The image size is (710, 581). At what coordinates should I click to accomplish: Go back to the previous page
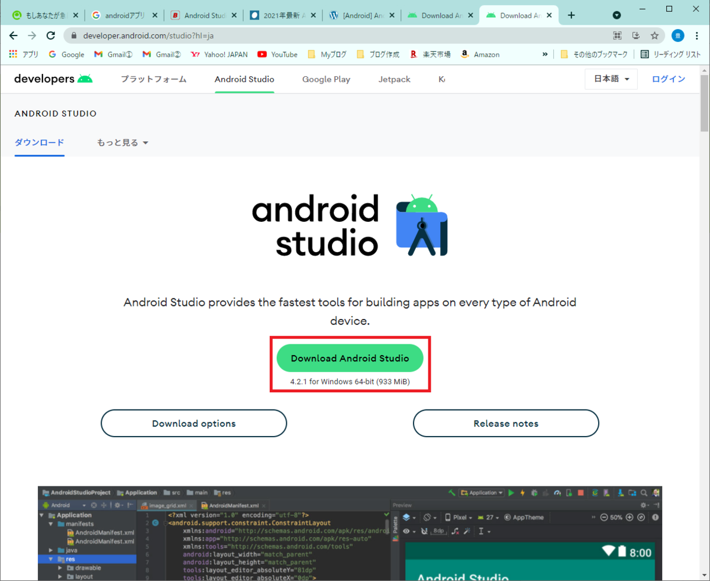[x=14, y=35]
